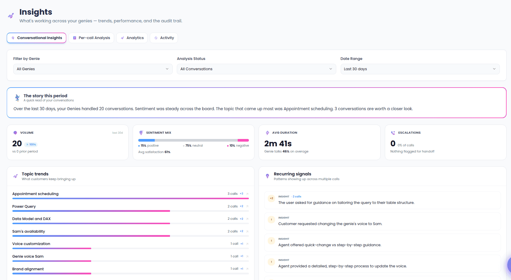Open the Sam's availability topic

[x=131, y=233]
